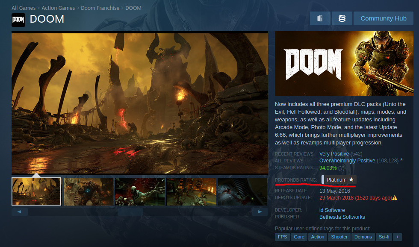Open the Doom Franchise breadcrumb link
This screenshot has width=419, height=247.
click(x=100, y=8)
